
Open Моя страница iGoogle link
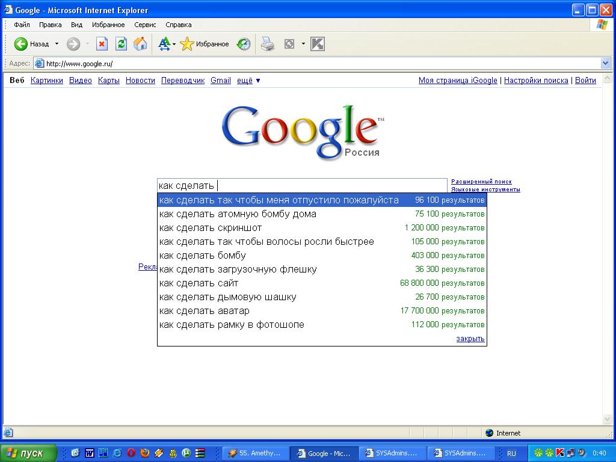pos(458,81)
